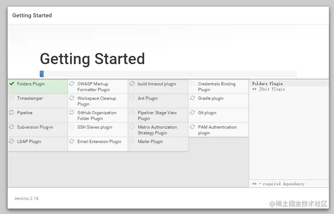Click the pending circle beside Timestamper
The image size is (334, 214).
pos(12,98)
